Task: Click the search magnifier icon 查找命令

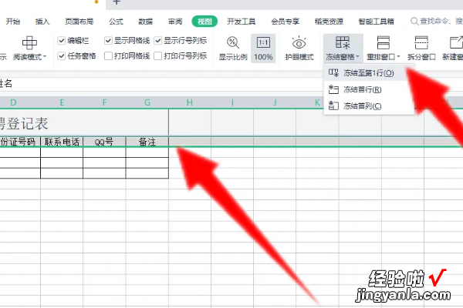Action: pos(414,22)
